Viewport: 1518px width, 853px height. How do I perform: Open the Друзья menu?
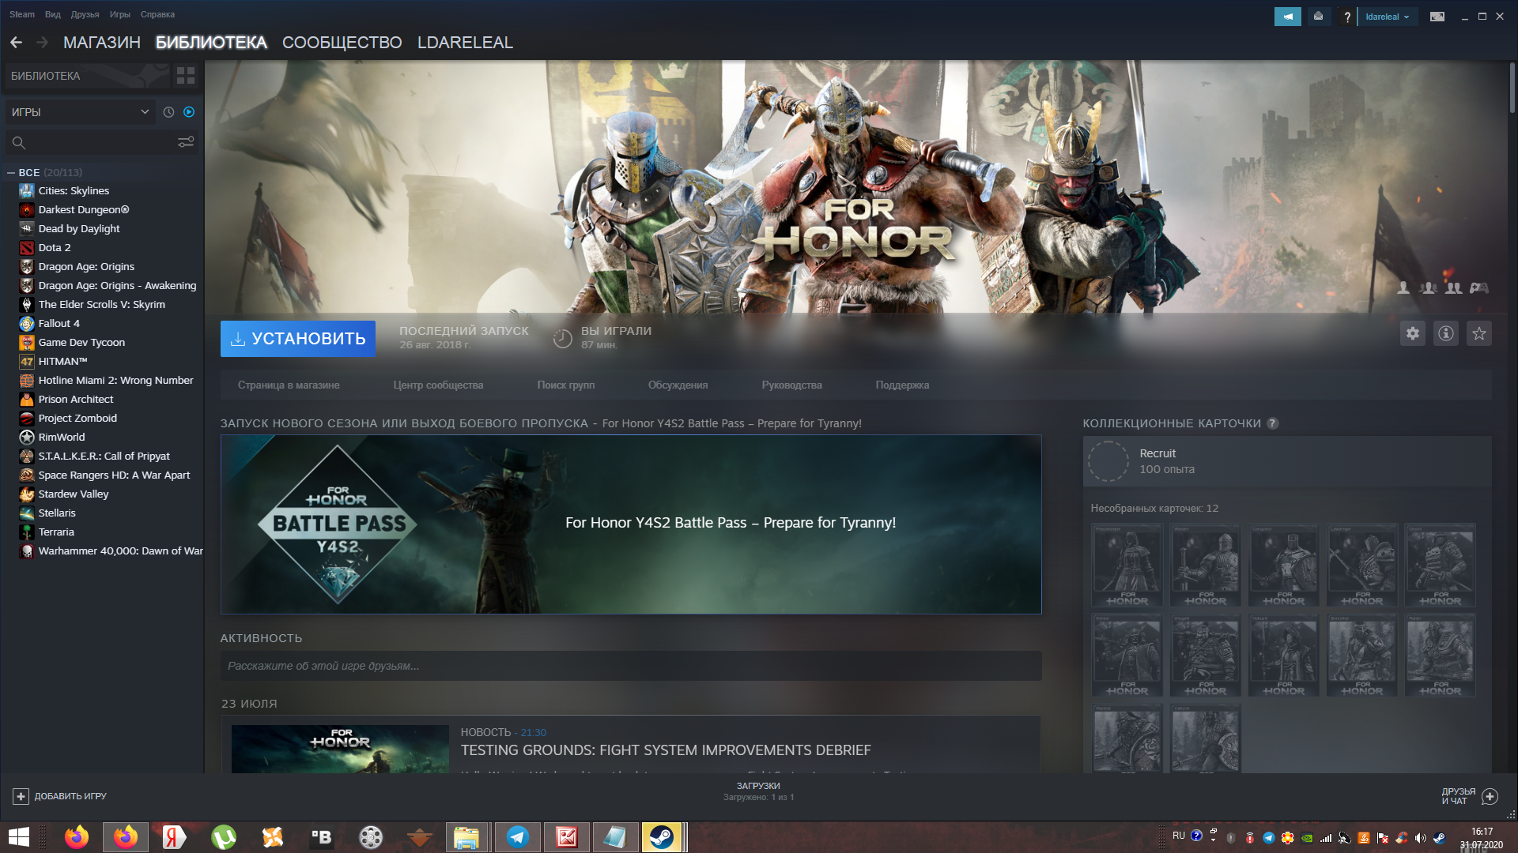[x=85, y=14]
